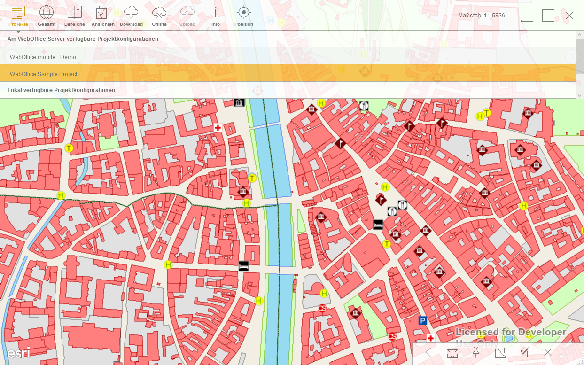The width and height of the screenshot is (584, 365).
Task: Center map on current Position
Action: tap(243, 16)
